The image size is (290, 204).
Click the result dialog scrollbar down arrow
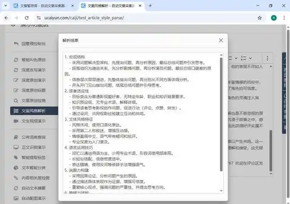pyautogui.click(x=221, y=191)
